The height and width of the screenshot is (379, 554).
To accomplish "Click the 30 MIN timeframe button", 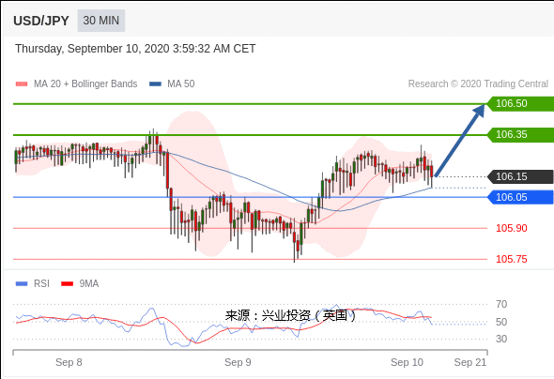I will (101, 21).
